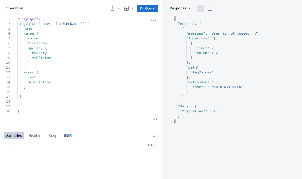Screen dimensions: 302x179
Task: Click the NEW! badge next to Script
Action: pyautogui.click(x=68, y=136)
